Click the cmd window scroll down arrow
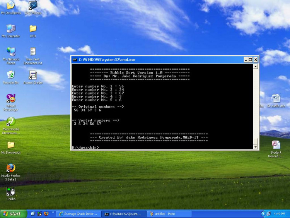Image resolution: width=290 pixels, height=218 pixels. pos(256,147)
